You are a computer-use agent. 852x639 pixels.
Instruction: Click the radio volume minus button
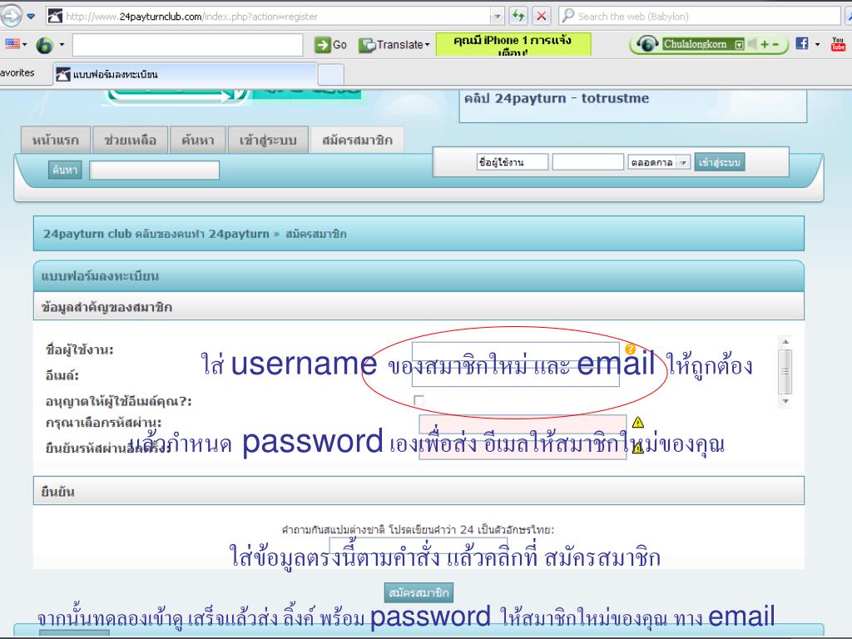[x=775, y=44]
